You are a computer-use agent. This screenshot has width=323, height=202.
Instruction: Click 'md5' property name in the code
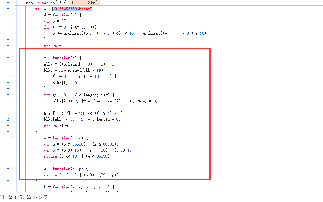(x=30, y=3)
